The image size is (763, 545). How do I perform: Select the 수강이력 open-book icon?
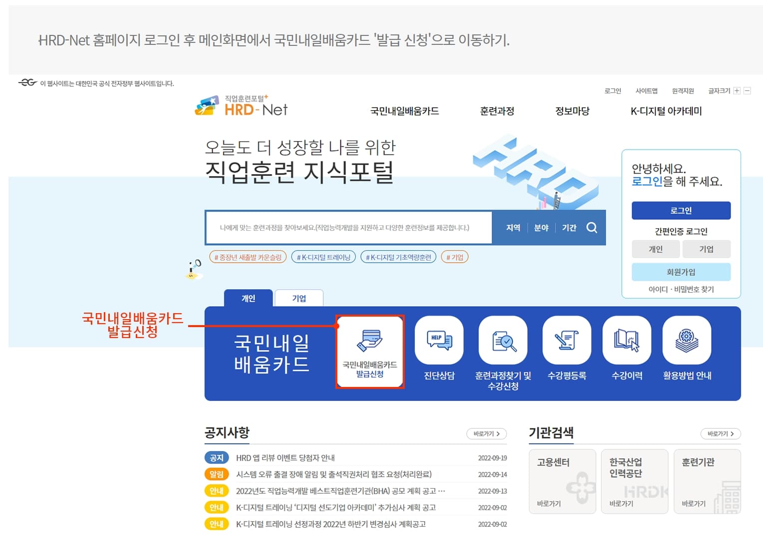627,342
